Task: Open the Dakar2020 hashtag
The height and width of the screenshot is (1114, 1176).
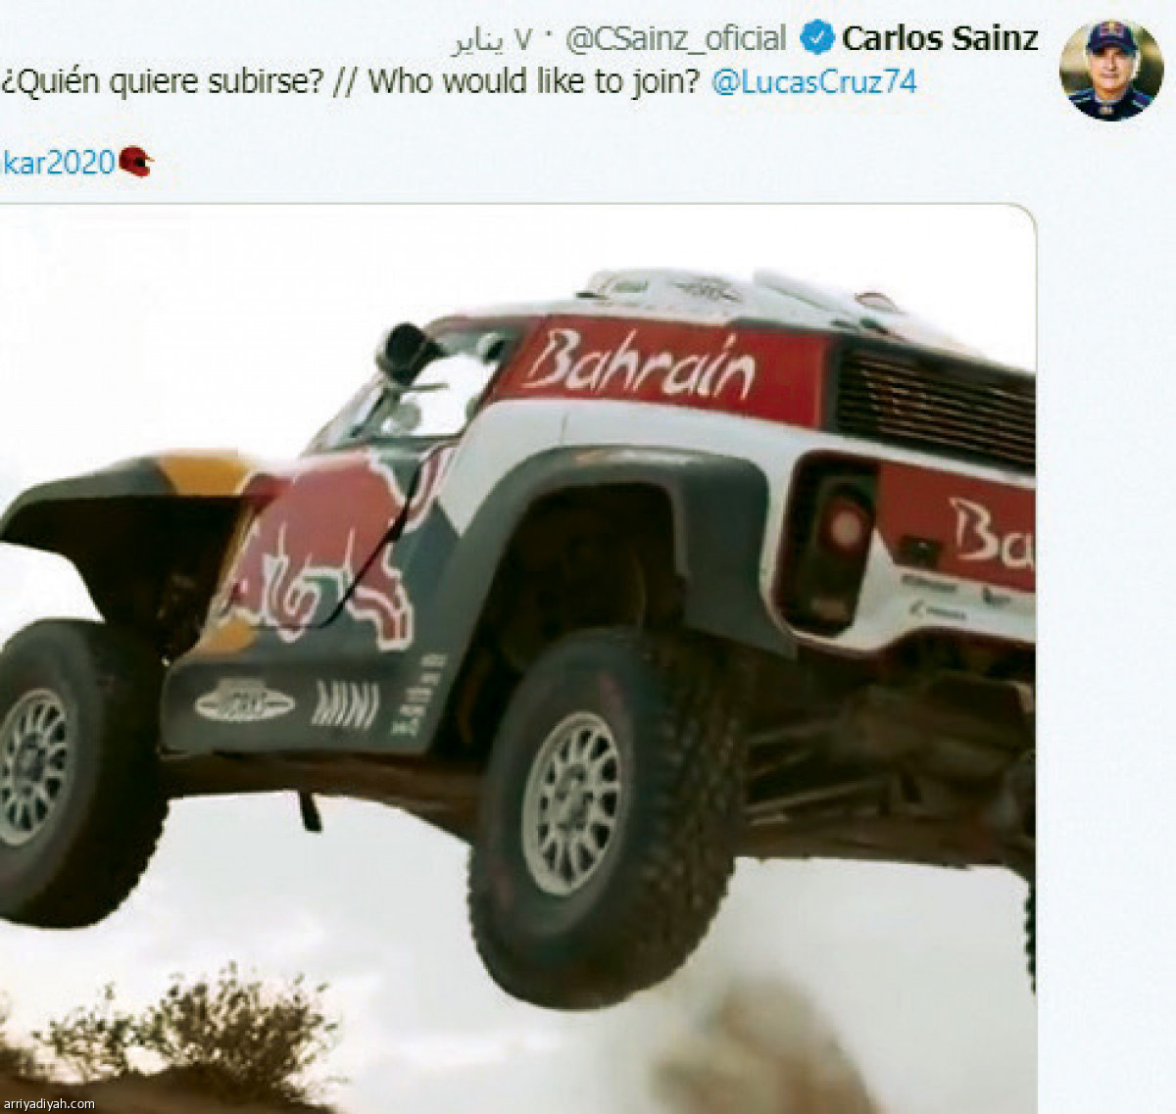Action: pos(59,162)
